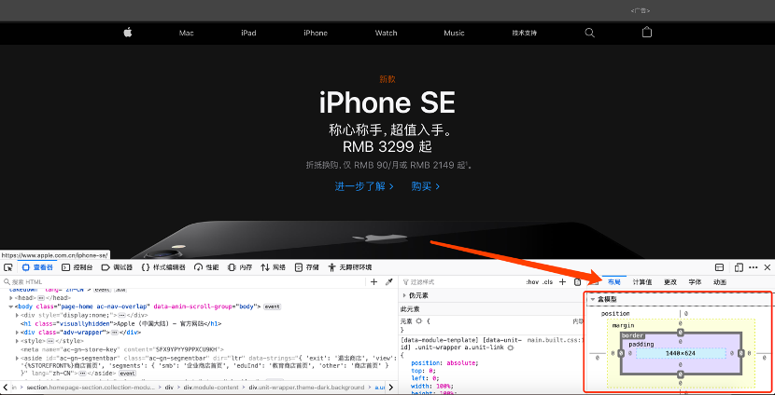Open the 调试器 debugger tab

[117, 267]
